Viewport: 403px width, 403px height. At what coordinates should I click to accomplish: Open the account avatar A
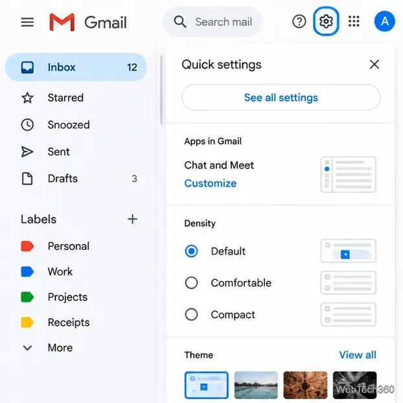[384, 21]
